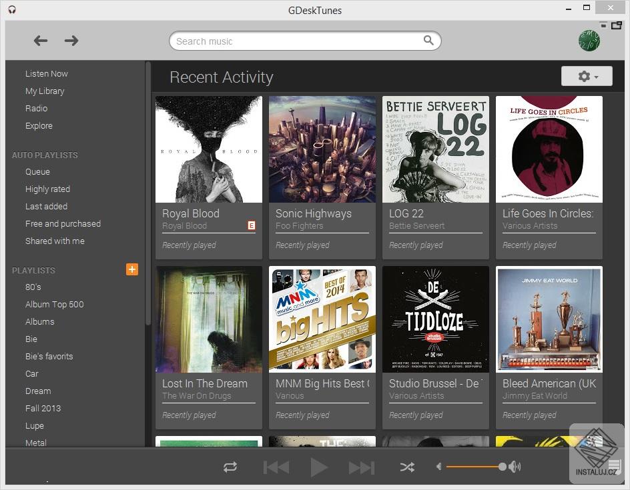Click the Foo Fighters artist name
The image size is (630, 490).
300,226
